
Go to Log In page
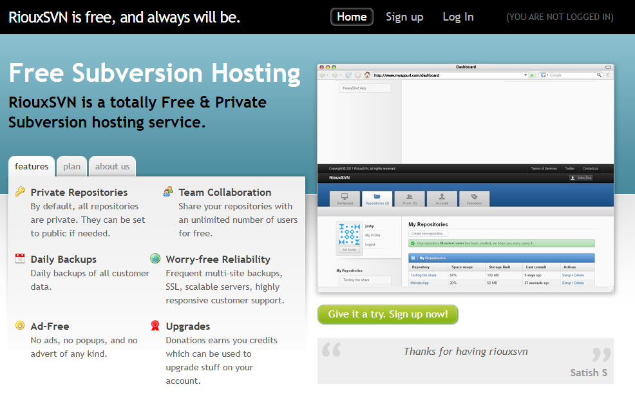tap(458, 17)
